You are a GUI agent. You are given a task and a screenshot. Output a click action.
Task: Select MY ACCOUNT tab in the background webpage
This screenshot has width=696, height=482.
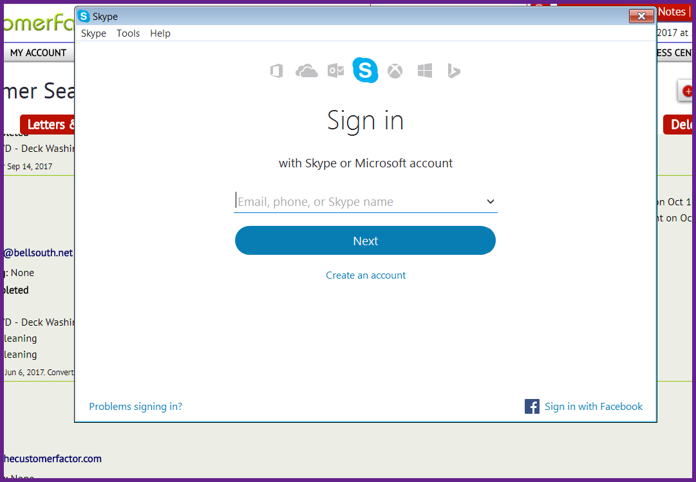point(39,53)
